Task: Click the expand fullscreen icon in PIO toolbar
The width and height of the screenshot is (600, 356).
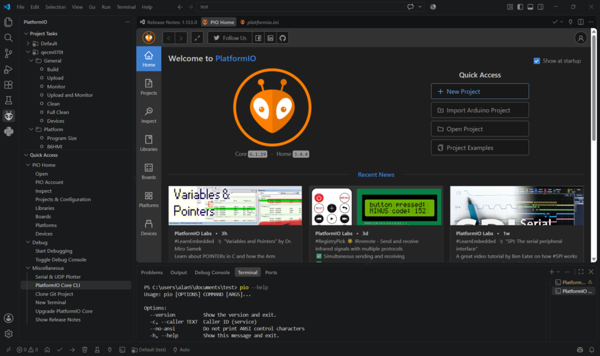Action: coord(197,38)
